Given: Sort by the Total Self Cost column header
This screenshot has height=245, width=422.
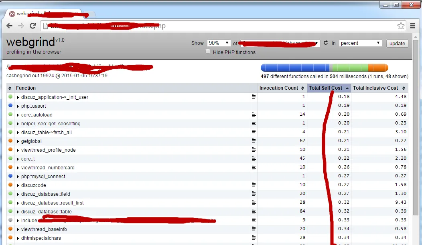Looking at the screenshot, I should coord(329,88).
